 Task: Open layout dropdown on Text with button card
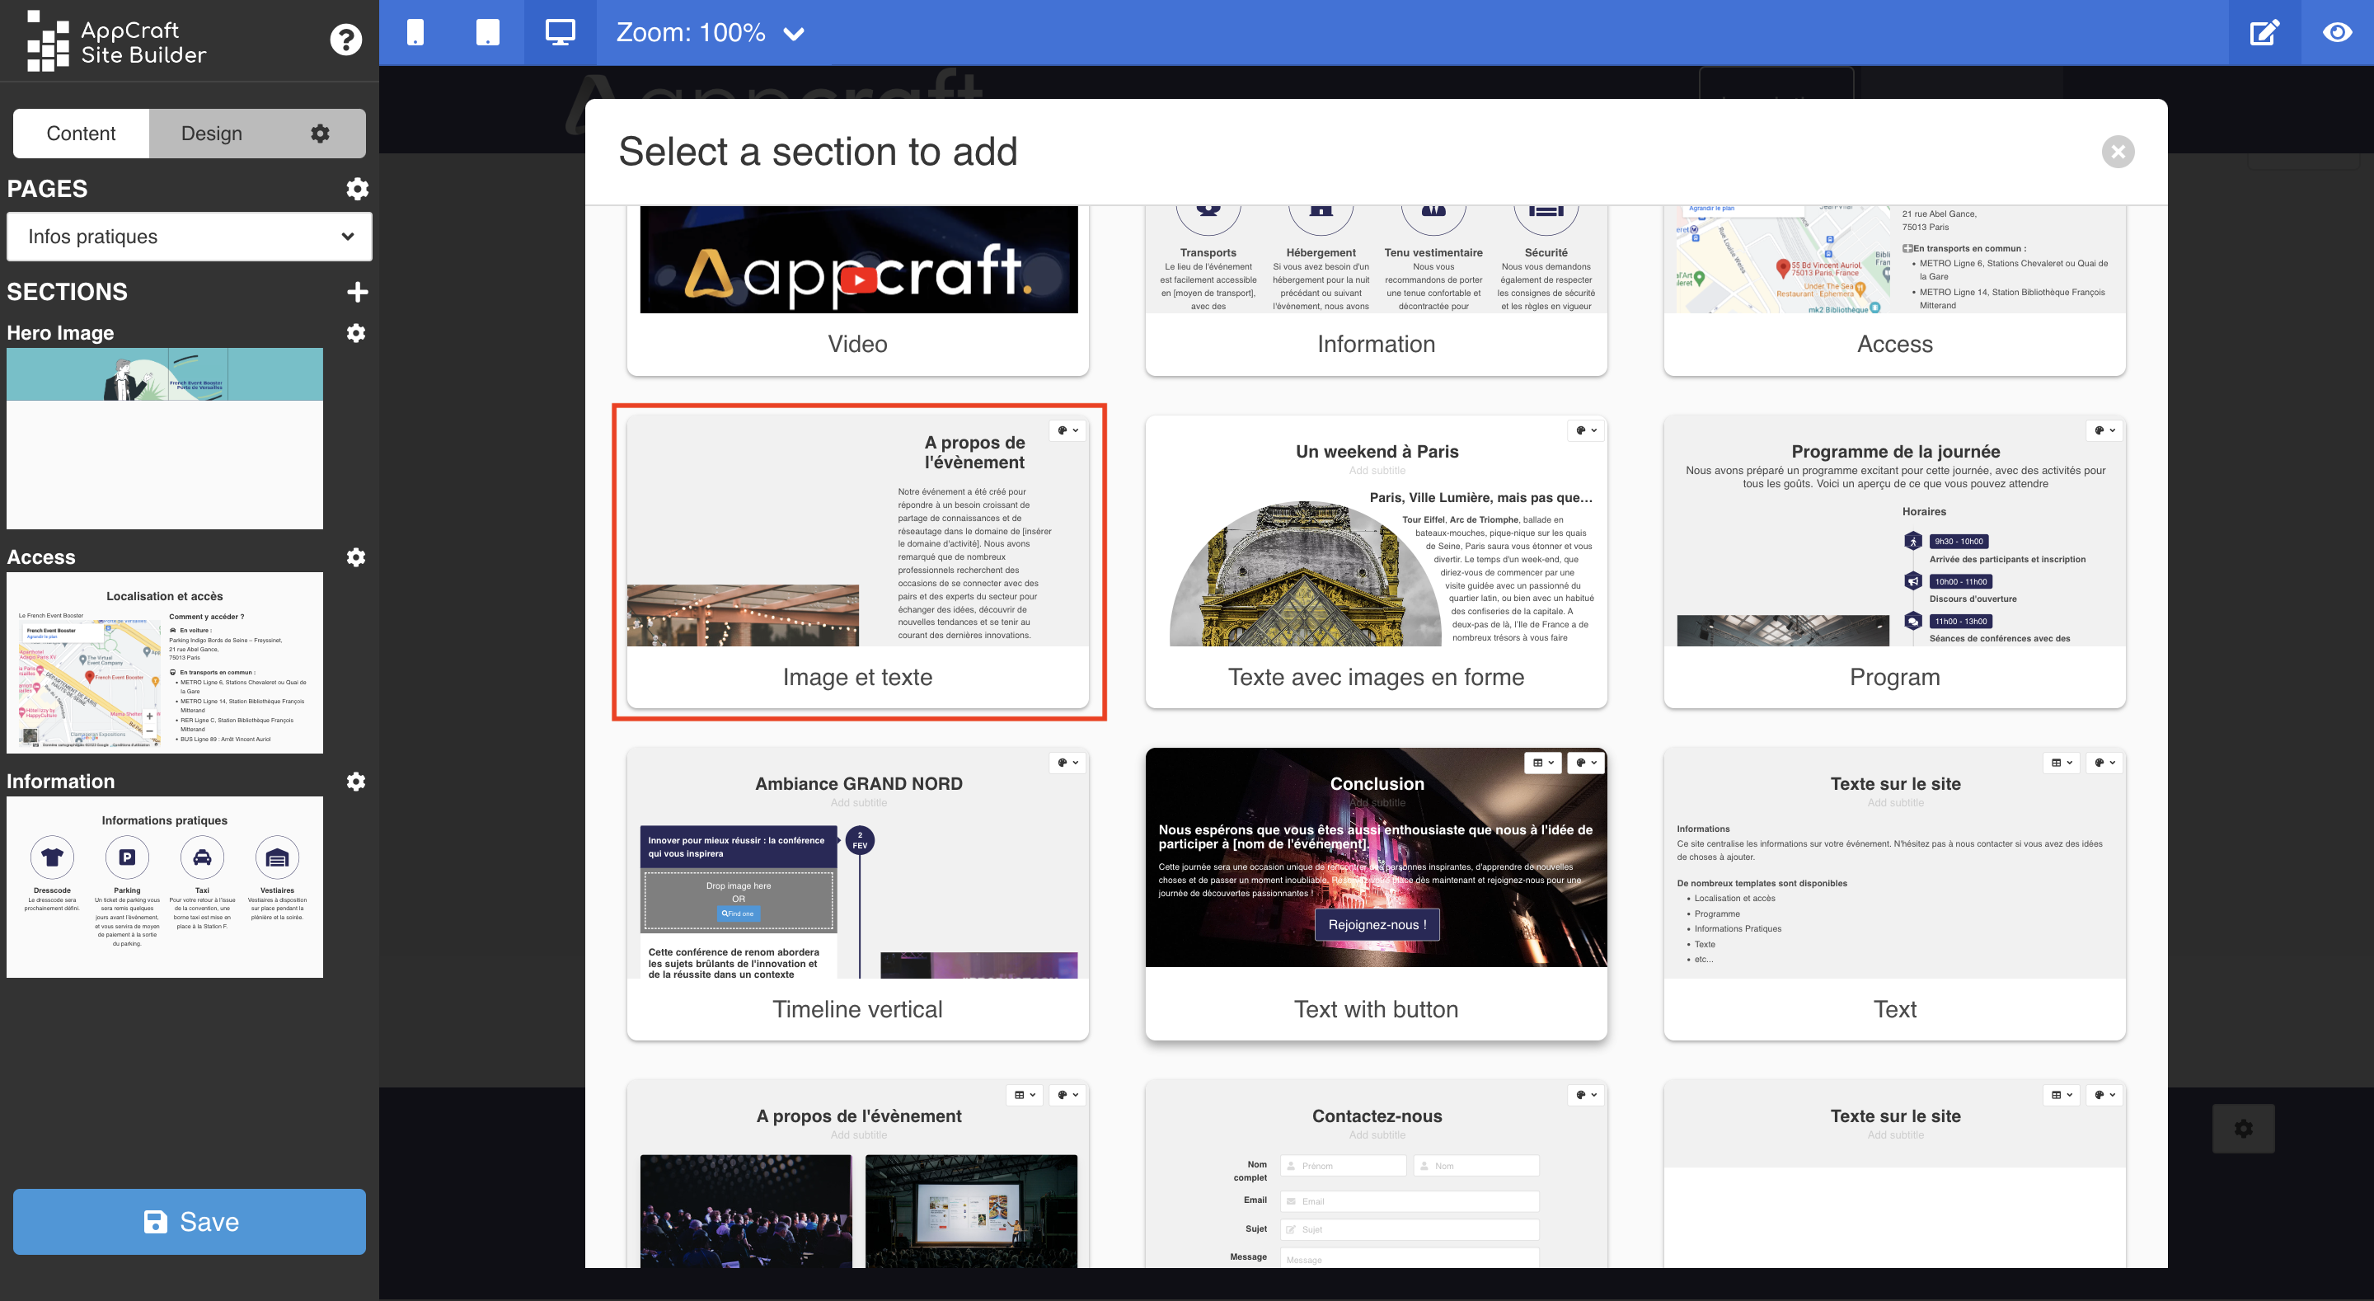pos(1541,763)
